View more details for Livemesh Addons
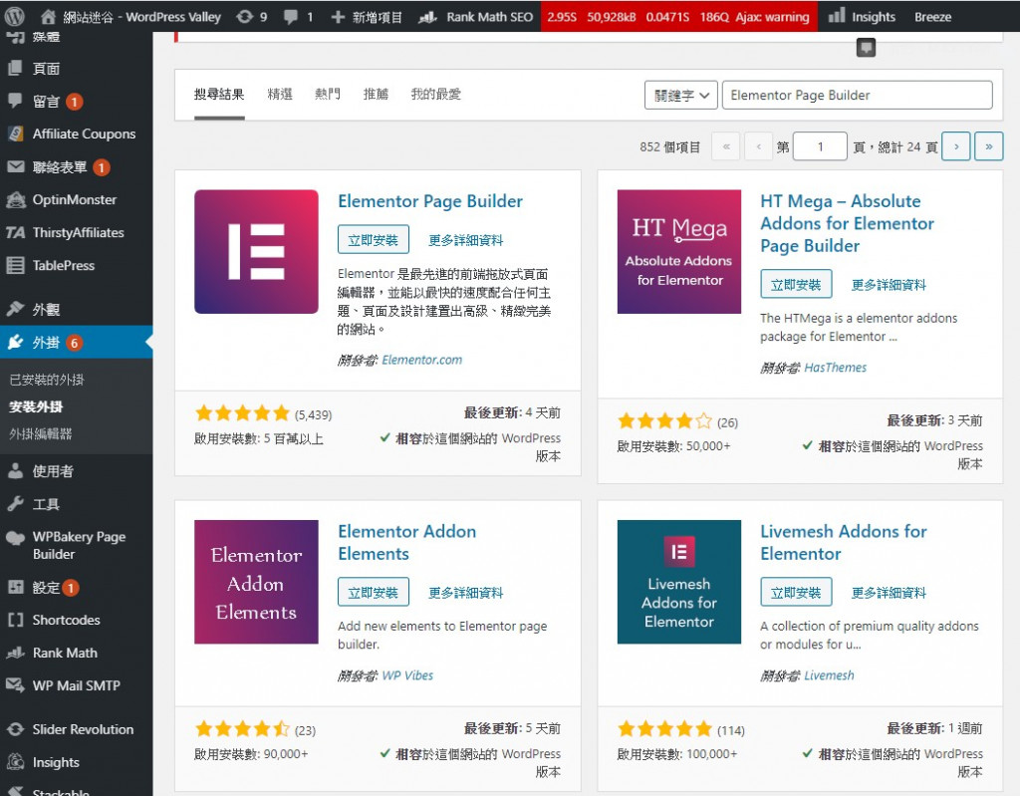The width and height of the screenshot is (1020, 796). (x=889, y=593)
